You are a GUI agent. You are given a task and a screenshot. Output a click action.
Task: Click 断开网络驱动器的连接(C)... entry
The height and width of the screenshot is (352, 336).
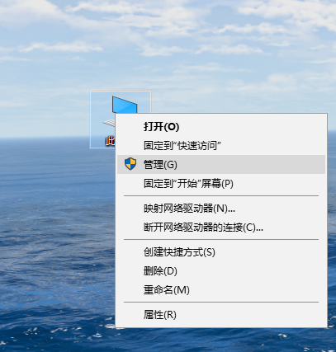click(221, 228)
